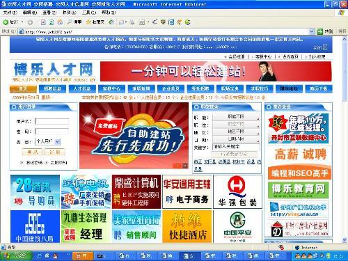Click the login button in user login panel

pos(32,152)
